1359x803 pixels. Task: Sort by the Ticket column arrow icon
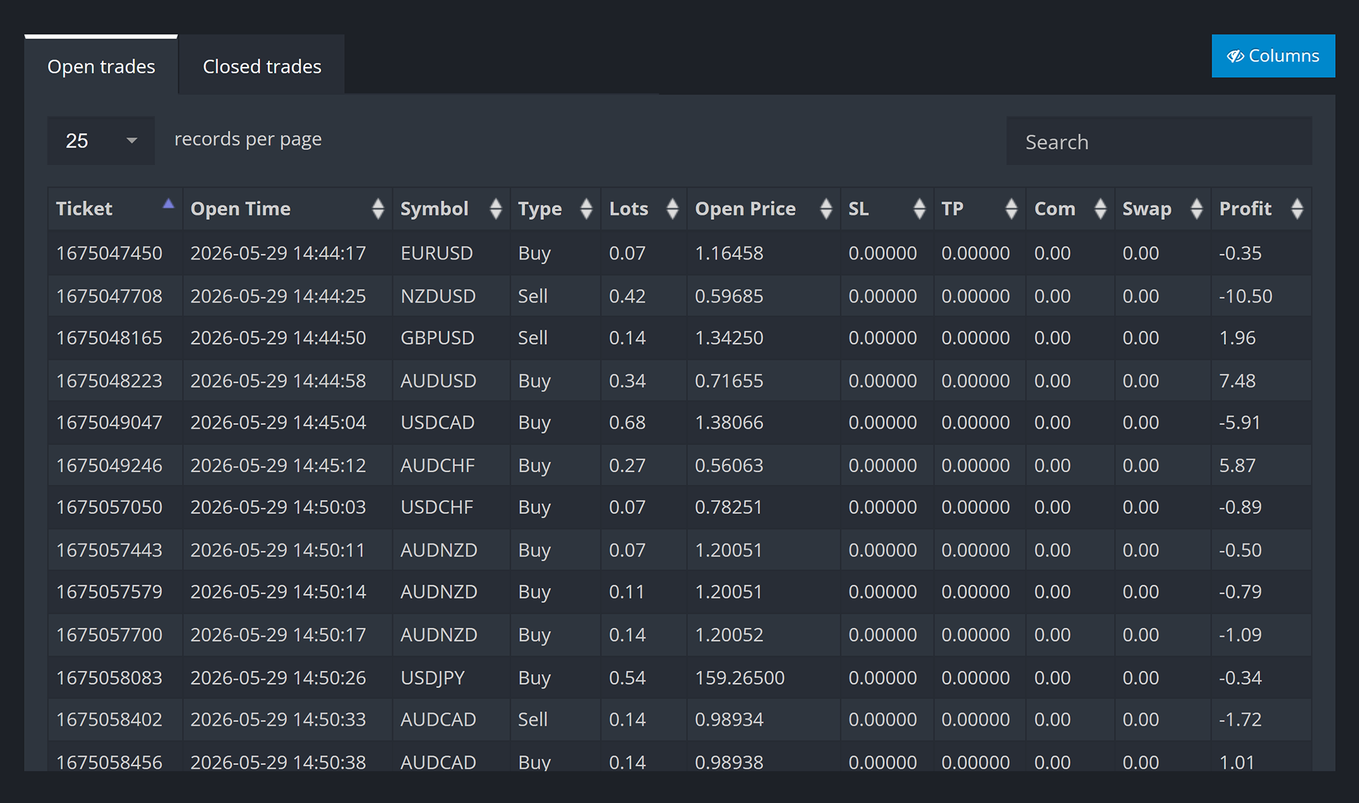tap(168, 204)
